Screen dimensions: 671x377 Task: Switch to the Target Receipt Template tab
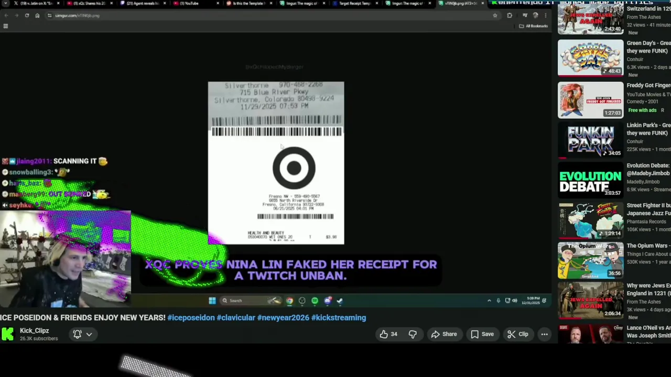354,3
